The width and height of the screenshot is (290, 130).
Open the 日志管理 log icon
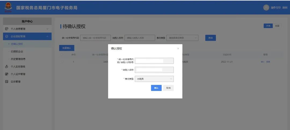point(7,82)
